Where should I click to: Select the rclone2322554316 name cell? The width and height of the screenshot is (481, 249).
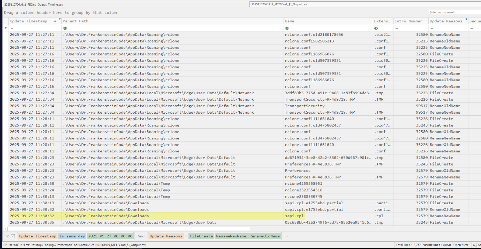coord(329,190)
